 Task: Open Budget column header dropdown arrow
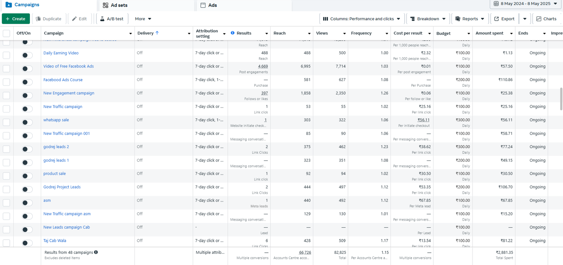pos(469,34)
